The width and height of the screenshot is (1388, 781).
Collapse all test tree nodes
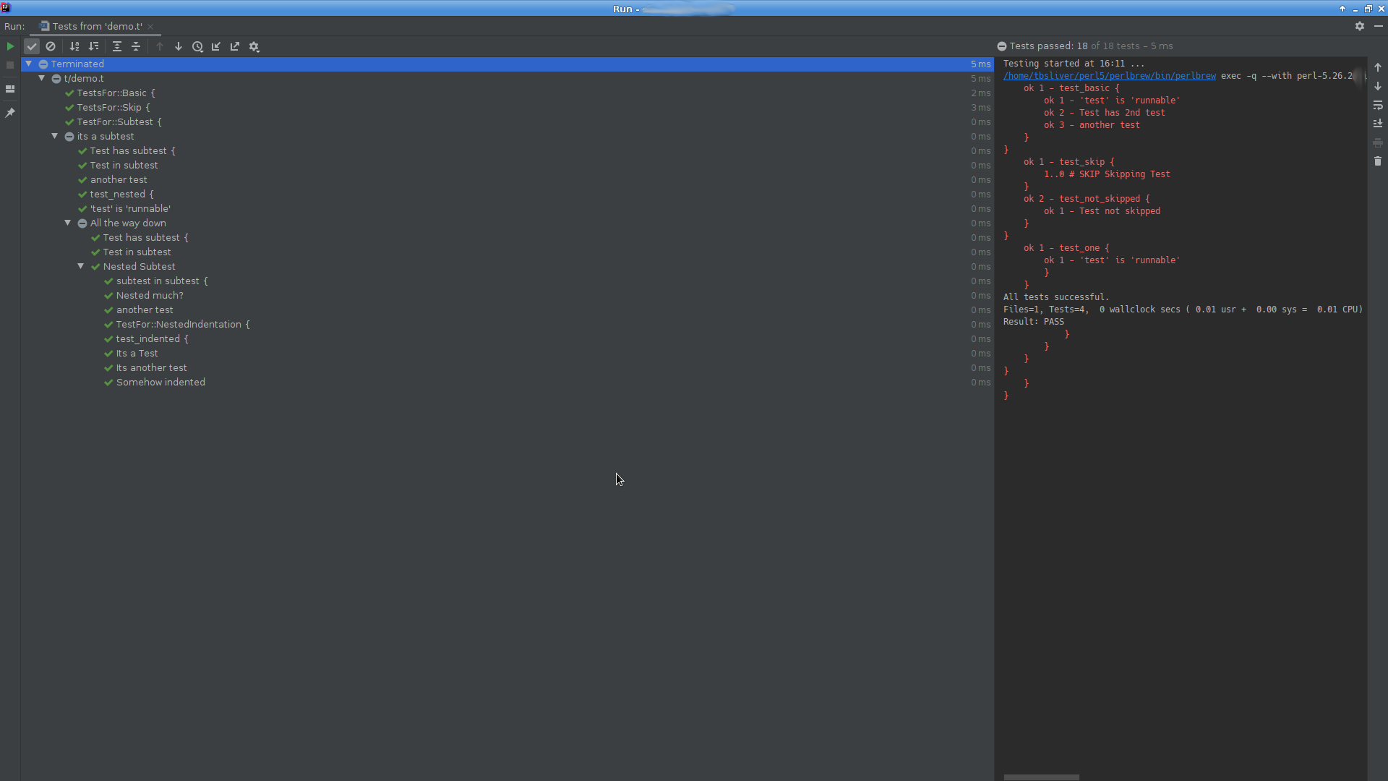pos(136,46)
